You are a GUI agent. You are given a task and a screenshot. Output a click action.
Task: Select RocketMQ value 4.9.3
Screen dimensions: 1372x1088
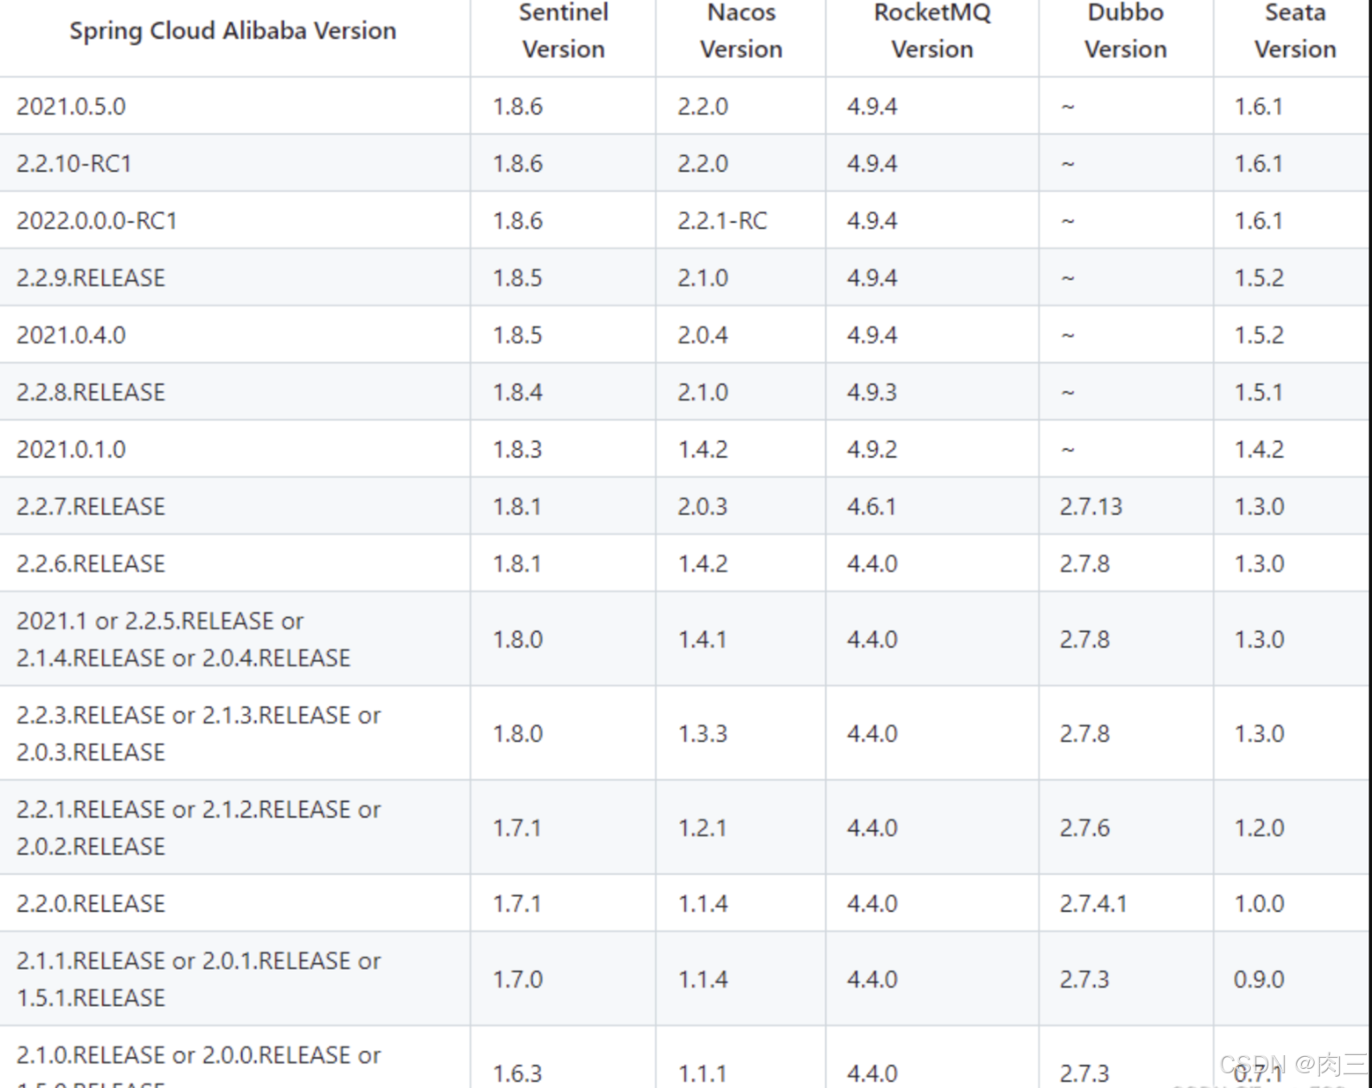coord(872,392)
